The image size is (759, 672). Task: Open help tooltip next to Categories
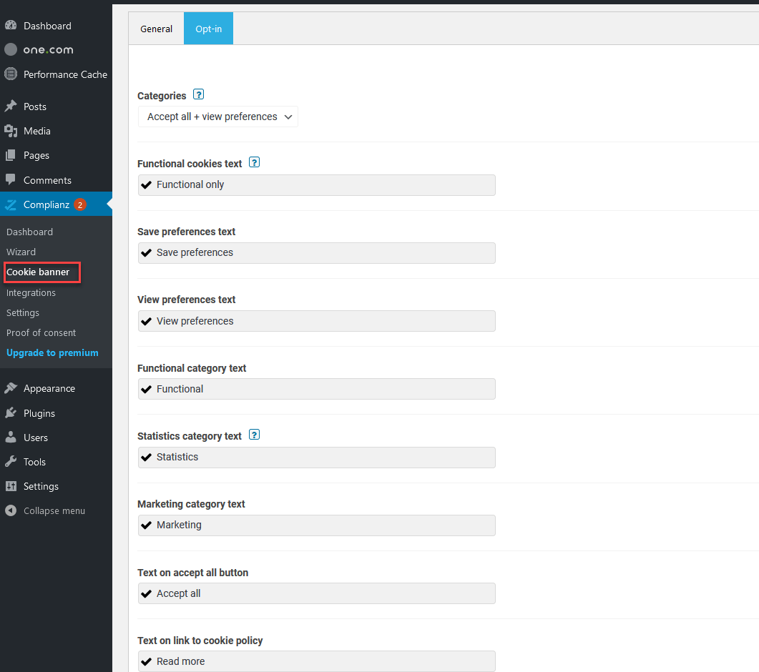[x=198, y=94]
